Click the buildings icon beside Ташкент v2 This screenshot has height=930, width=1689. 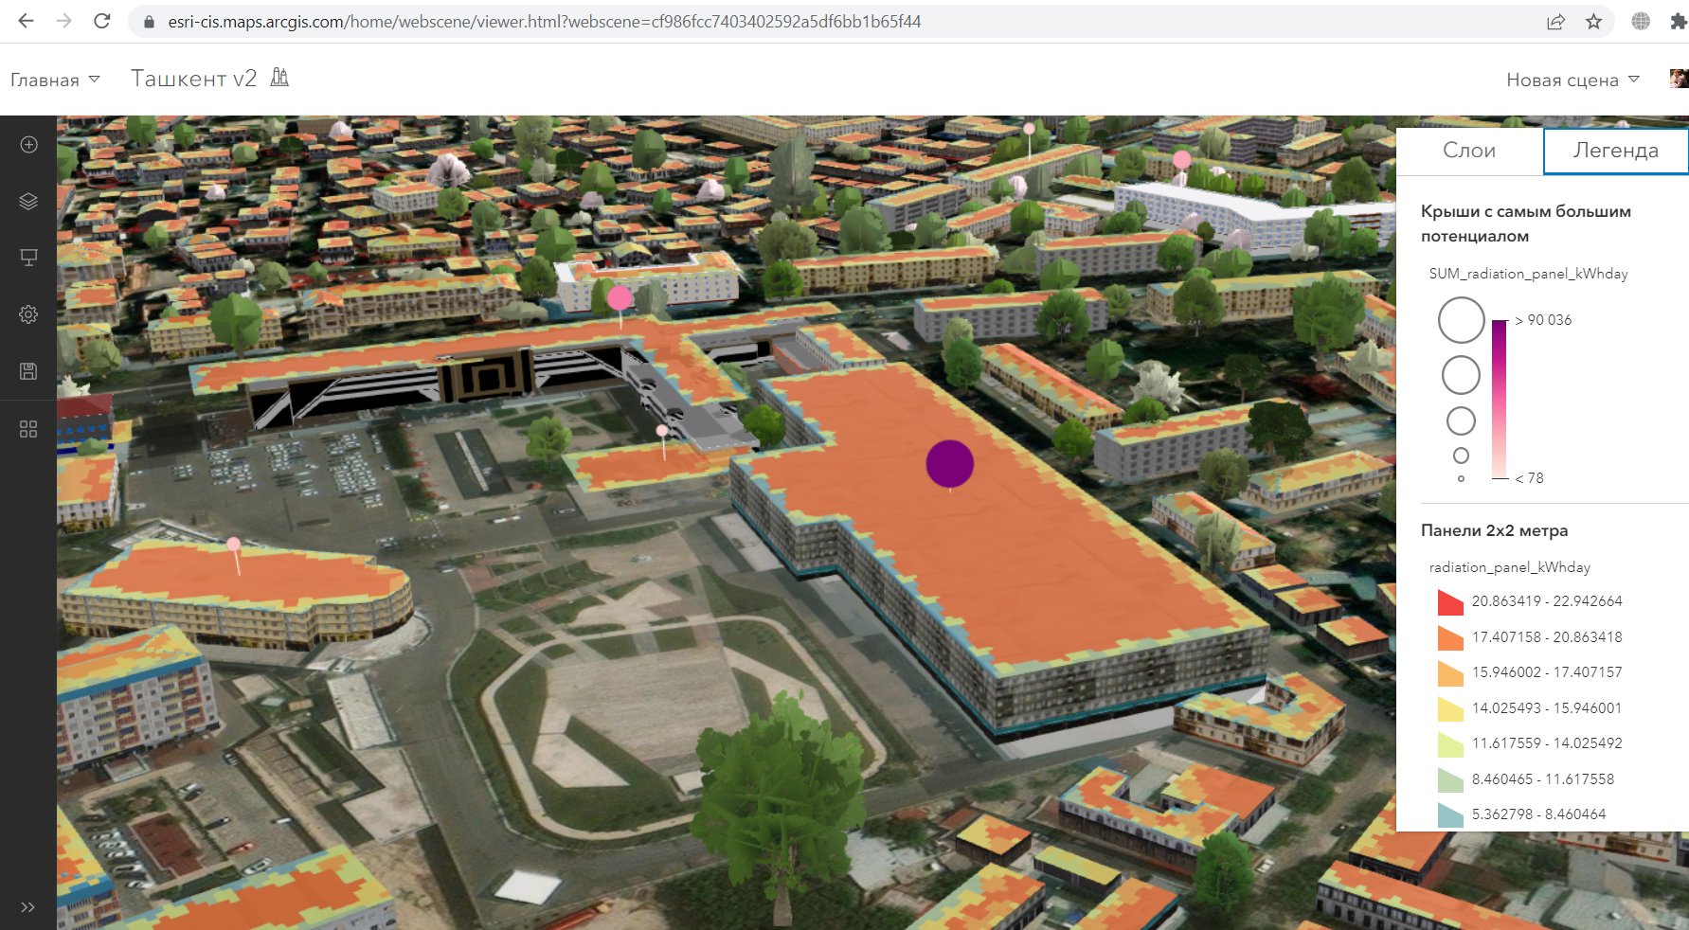279,78
